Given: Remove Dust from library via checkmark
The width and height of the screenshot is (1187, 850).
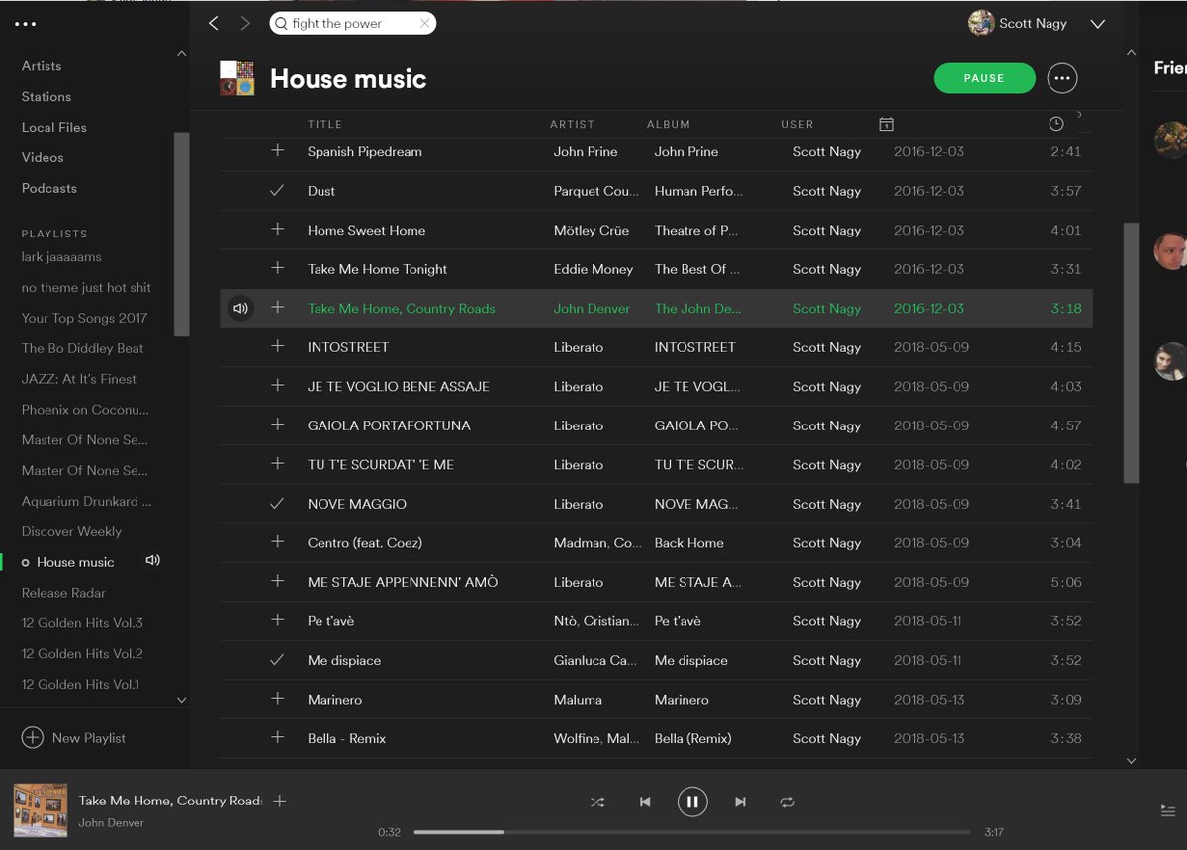Looking at the screenshot, I should point(277,191).
